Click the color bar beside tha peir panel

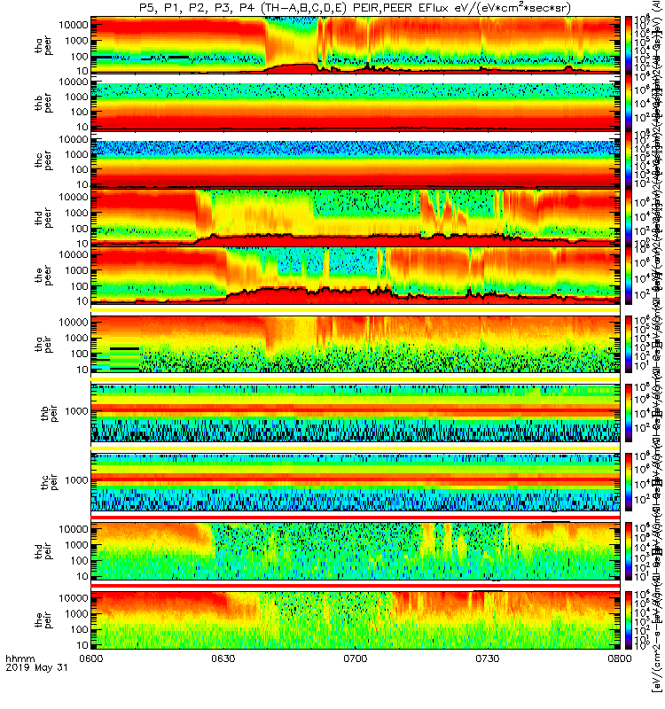point(629,344)
